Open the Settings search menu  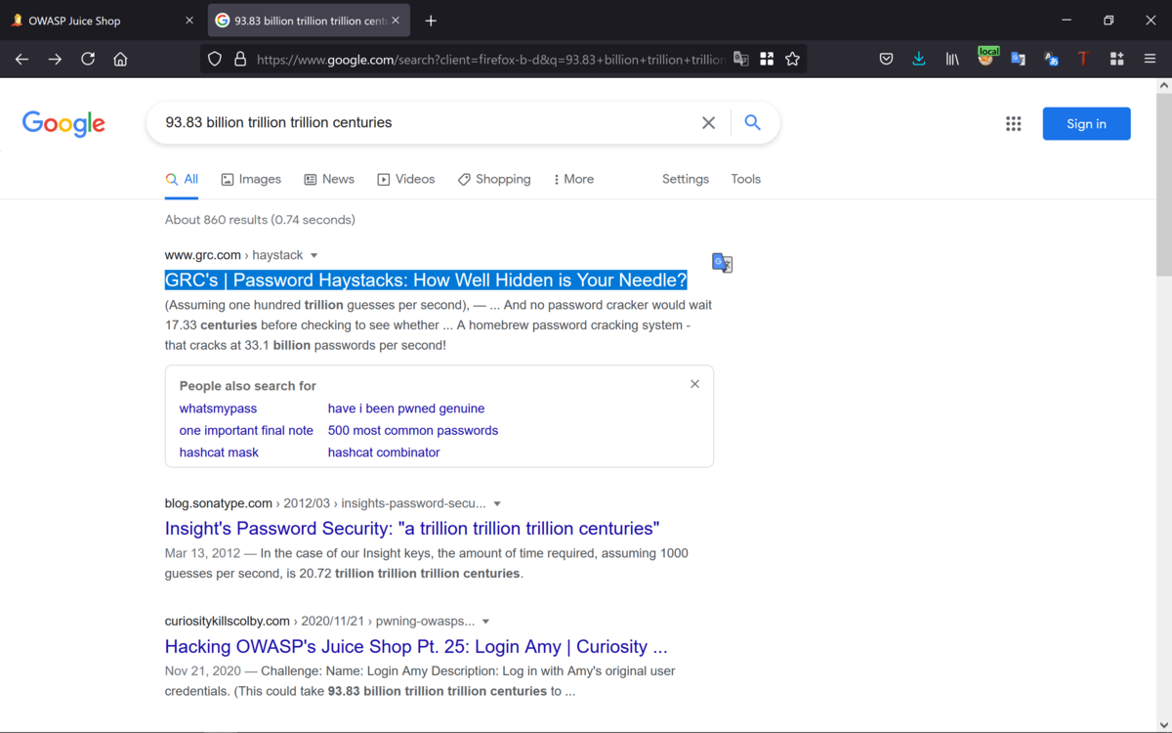coord(686,179)
